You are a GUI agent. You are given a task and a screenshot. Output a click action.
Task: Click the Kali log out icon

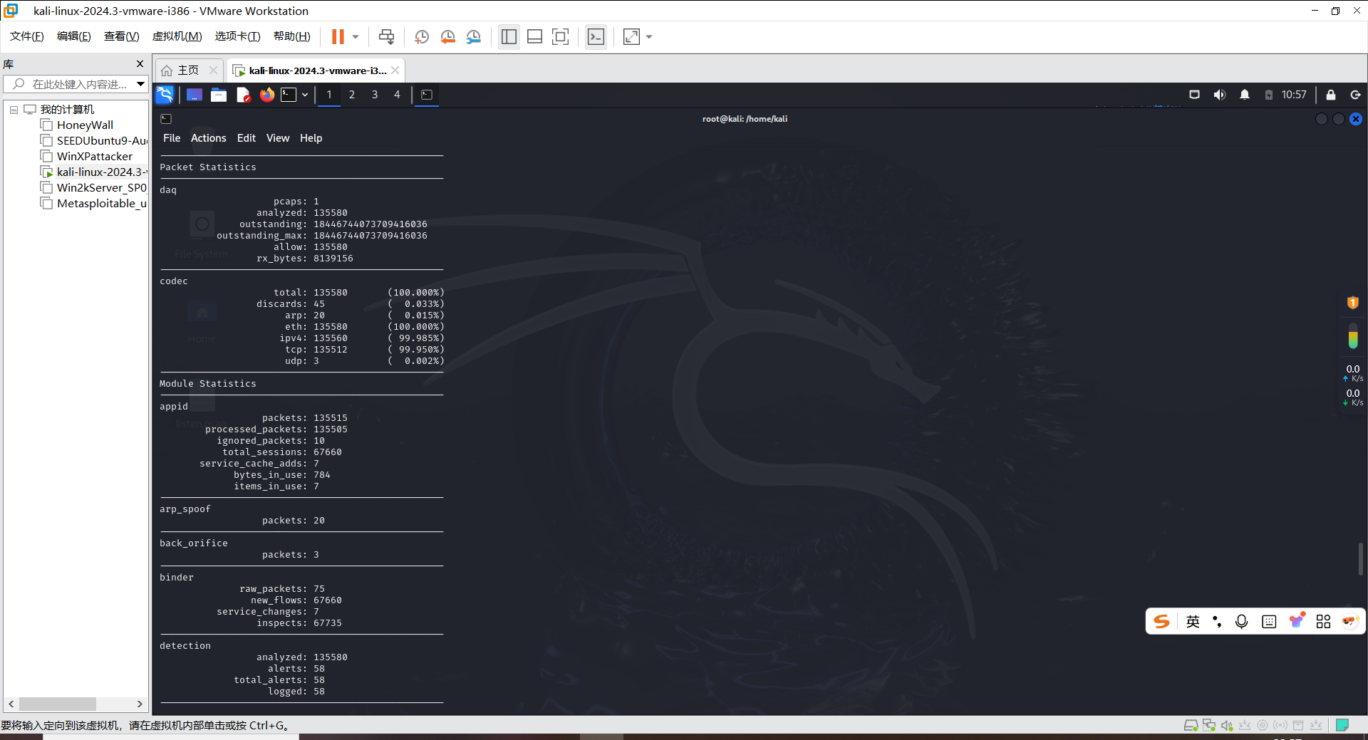click(x=1355, y=95)
